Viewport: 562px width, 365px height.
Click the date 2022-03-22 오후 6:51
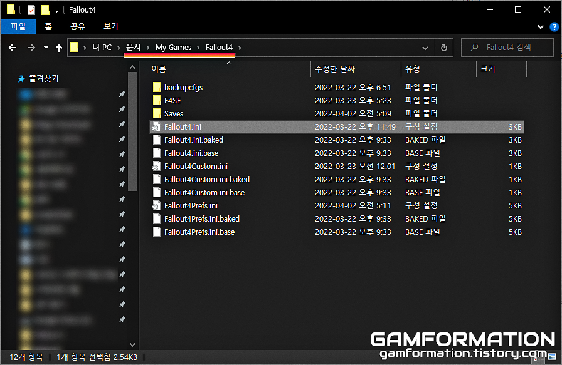(353, 87)
